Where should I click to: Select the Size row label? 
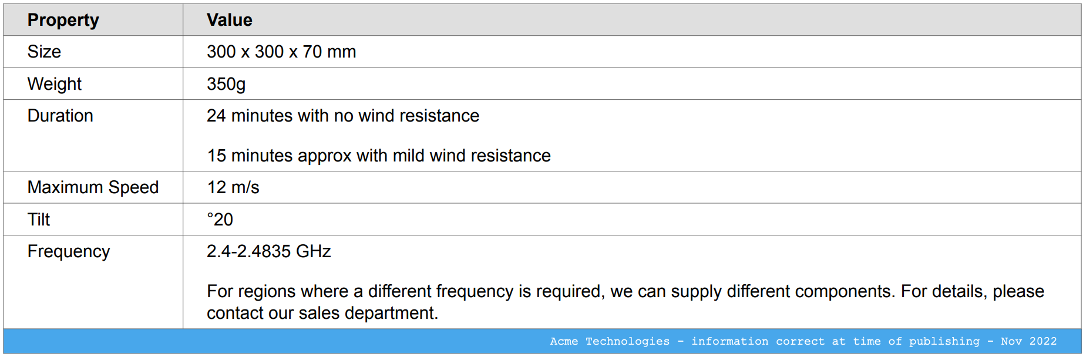44,52
